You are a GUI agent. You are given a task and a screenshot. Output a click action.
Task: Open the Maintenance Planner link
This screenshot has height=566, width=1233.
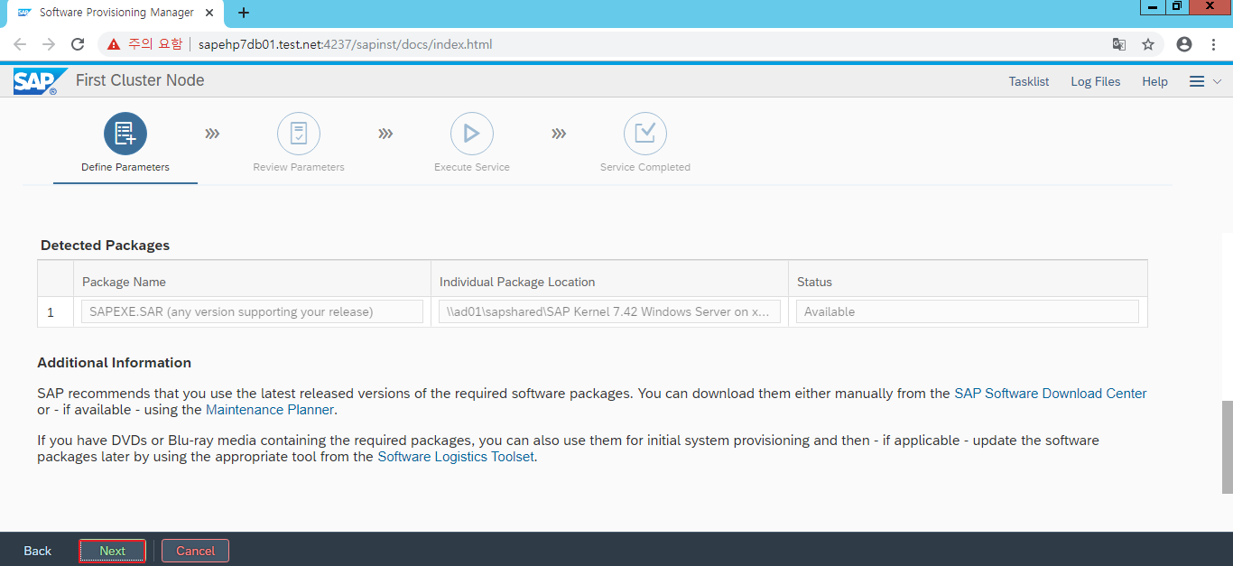tap(270, 410)
